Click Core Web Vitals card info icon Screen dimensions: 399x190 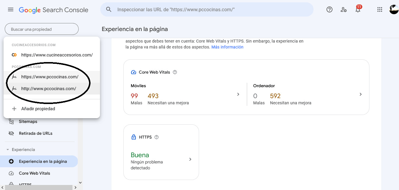175,72
